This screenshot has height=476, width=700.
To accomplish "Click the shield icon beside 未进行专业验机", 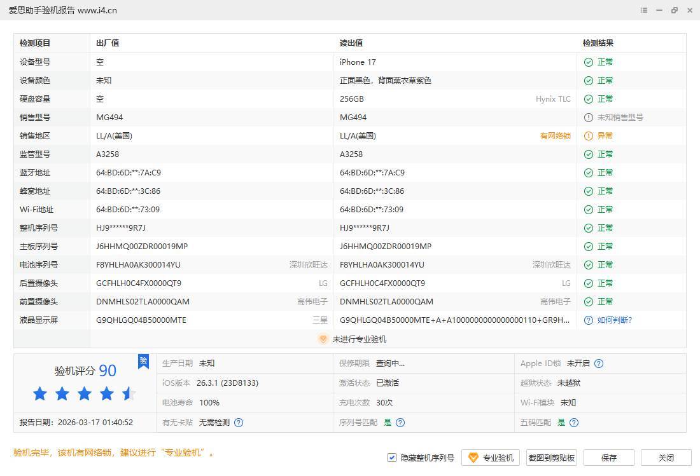I will (x=323, y=339).
